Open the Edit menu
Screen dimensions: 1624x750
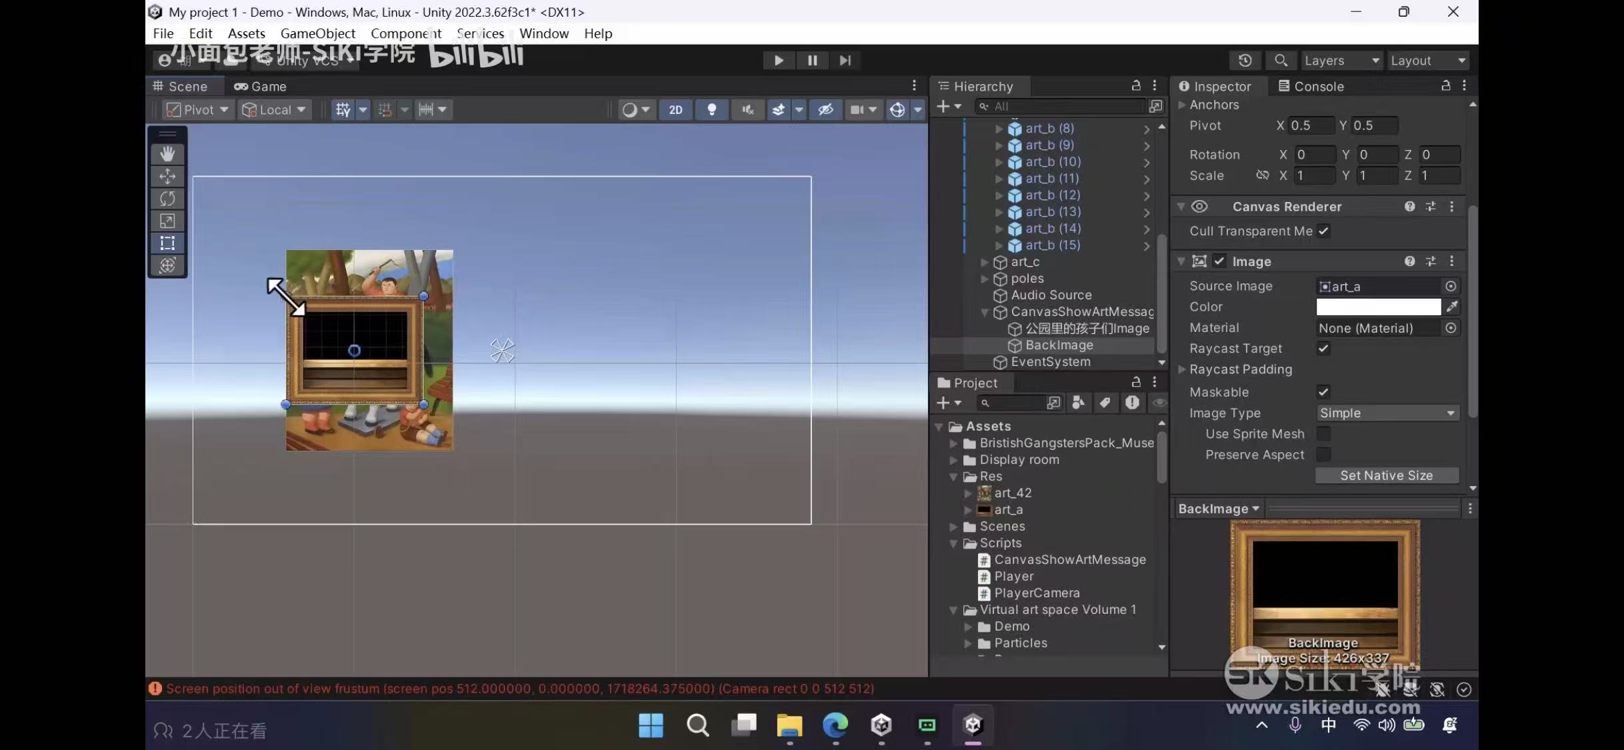(x=200, y=33)
